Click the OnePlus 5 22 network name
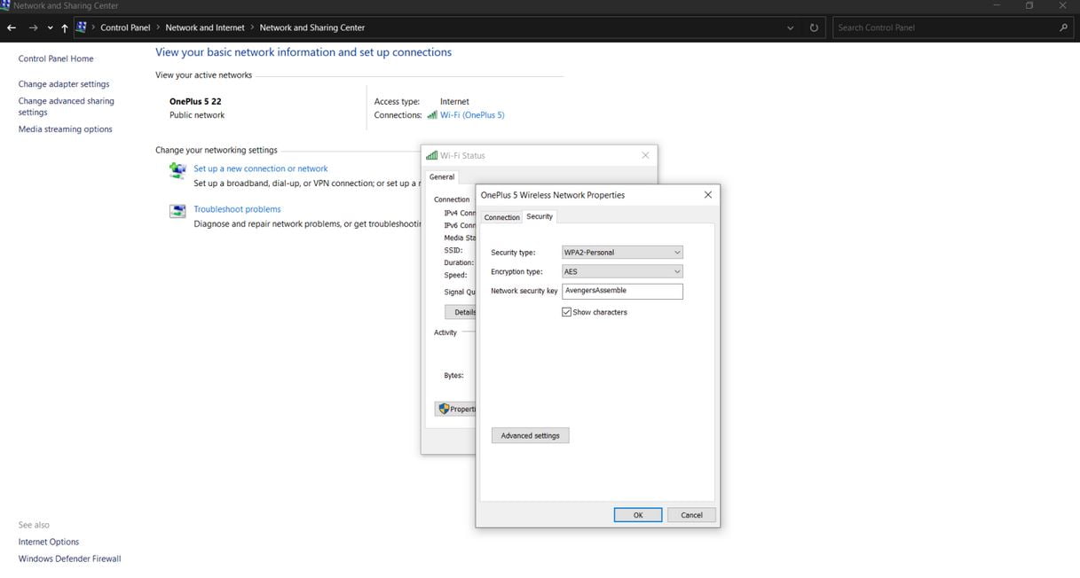Screen dimensions: 1080x578 [x=195, y=101]
